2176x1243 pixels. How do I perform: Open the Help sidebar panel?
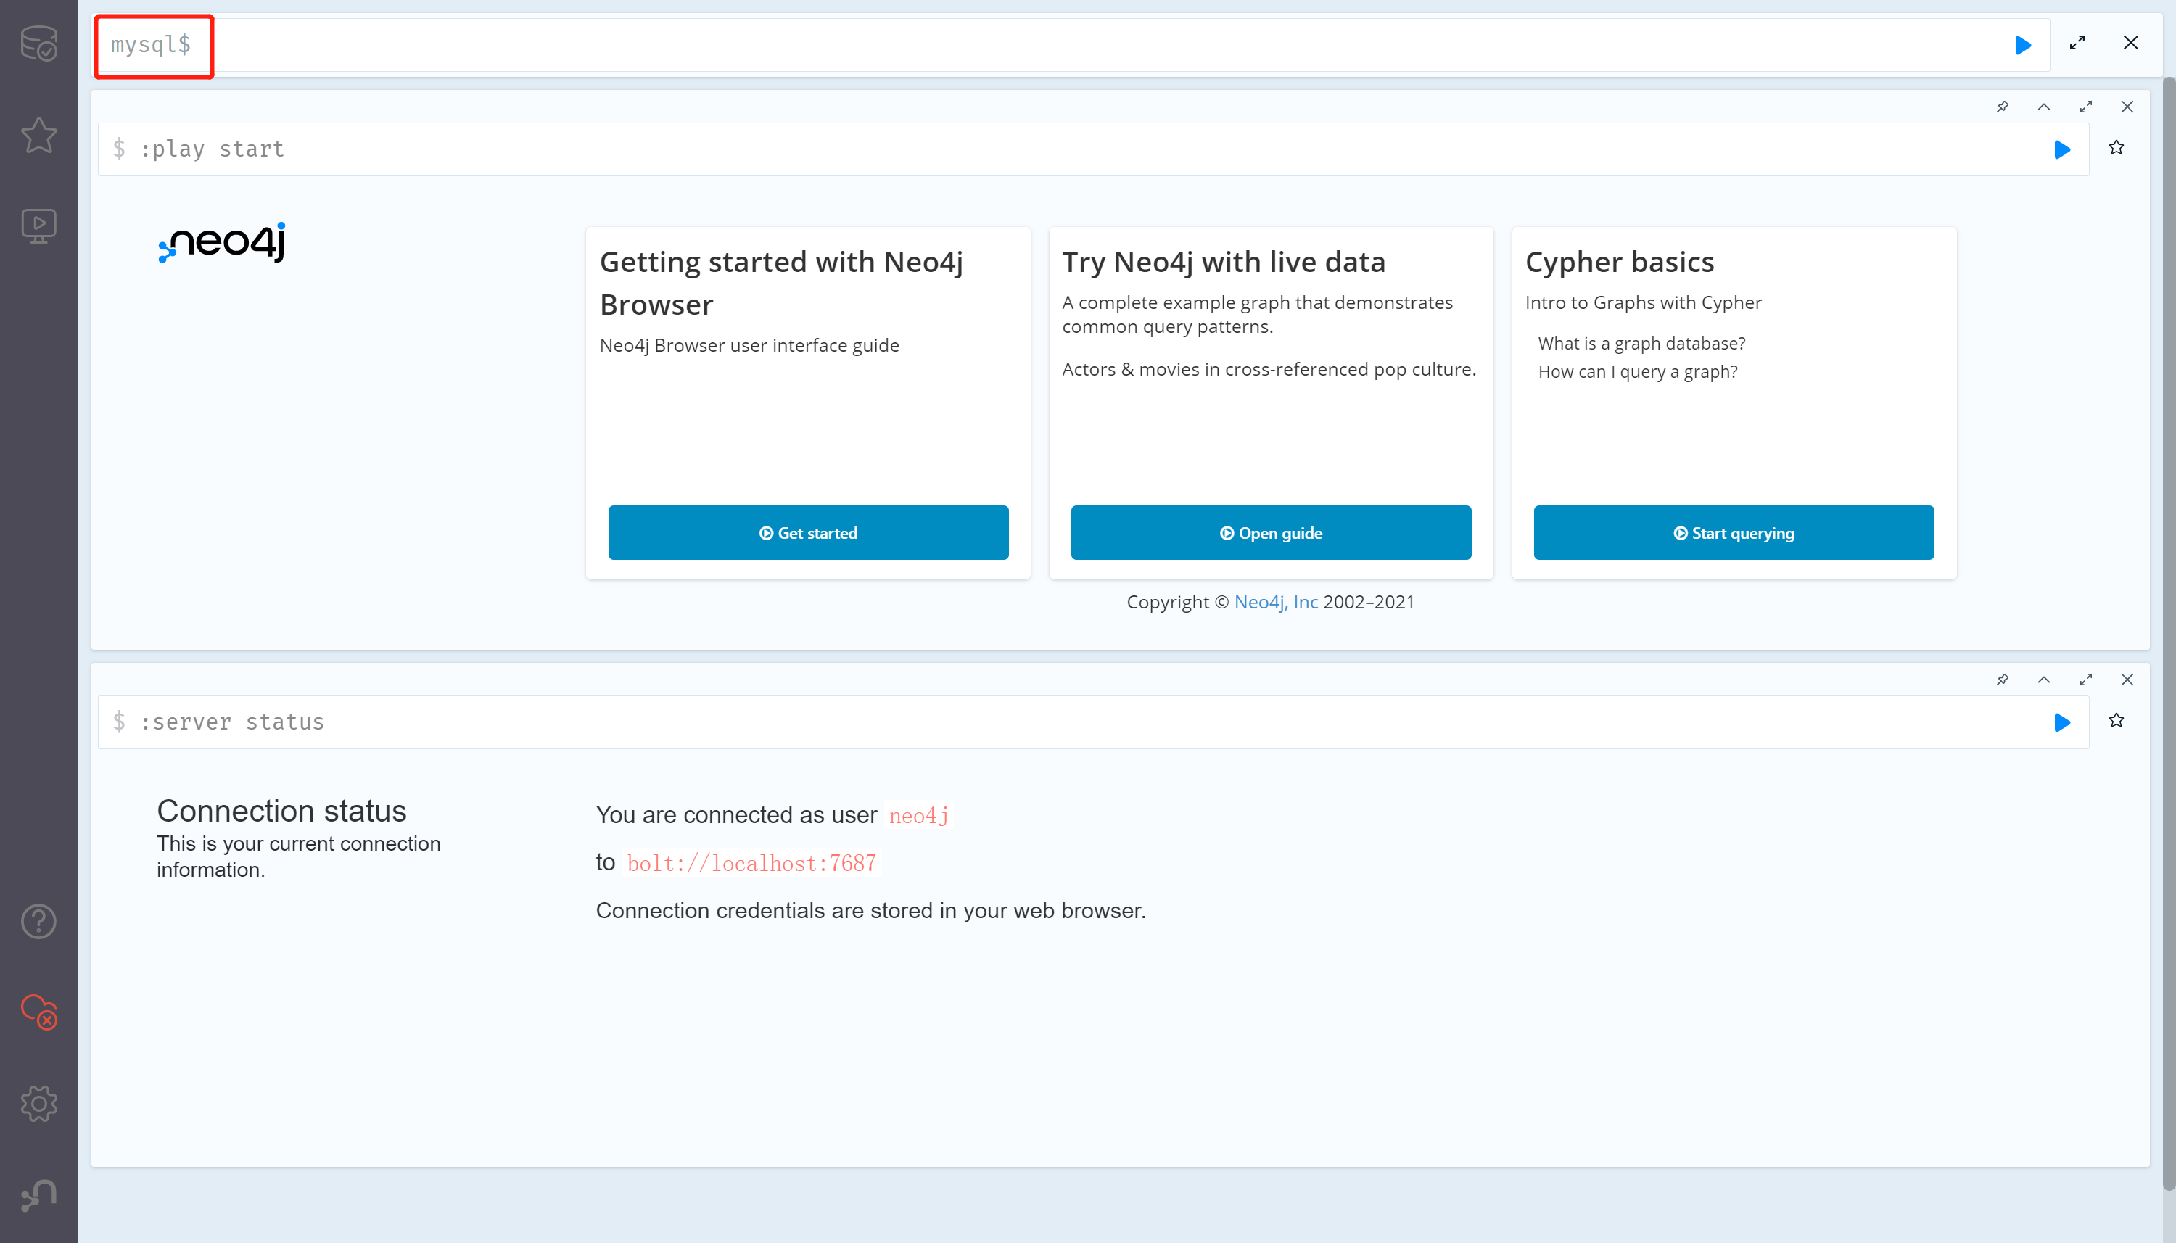click(38, 921)
